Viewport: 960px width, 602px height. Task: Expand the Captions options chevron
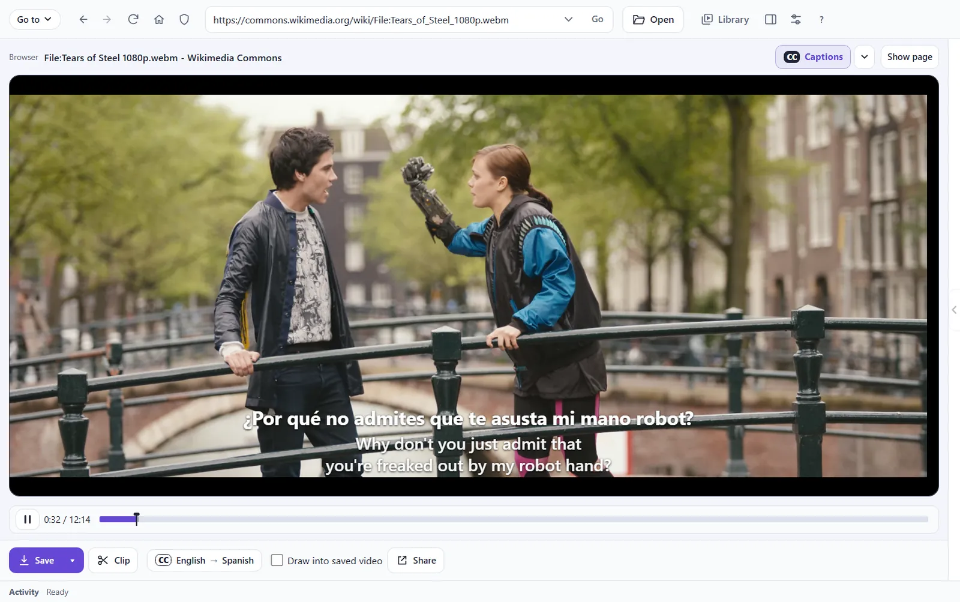tap(864, 57)
